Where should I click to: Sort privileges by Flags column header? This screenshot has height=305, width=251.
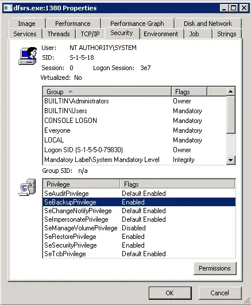coord(177,184)
